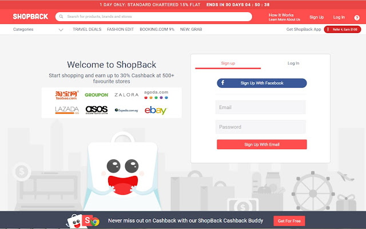The width and height of the screenshot is (366, 229).
Task: Open the TRAVEL DEALS menu item
Action: tap(87, 29)
